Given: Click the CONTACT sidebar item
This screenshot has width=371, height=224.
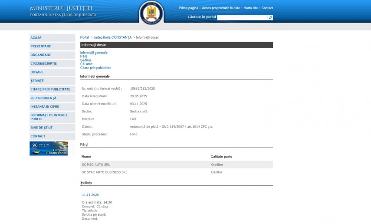Looking at the screenshot, I should coord(52,136).
